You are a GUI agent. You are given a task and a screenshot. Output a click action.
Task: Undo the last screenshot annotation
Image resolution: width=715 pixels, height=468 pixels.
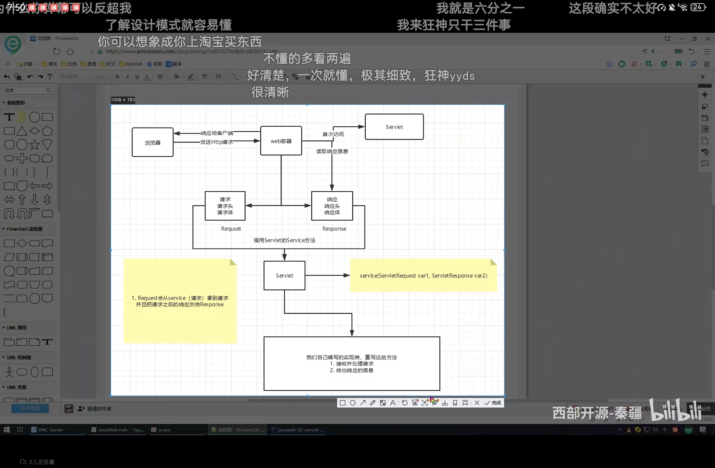coord(405,403)
